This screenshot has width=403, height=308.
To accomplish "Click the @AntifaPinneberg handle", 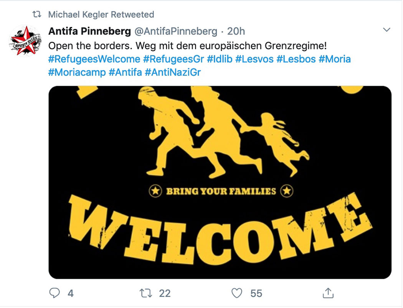I will 176,31.
